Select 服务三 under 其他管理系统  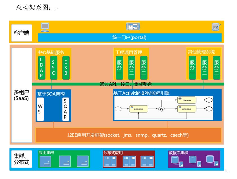click(217, 68)
